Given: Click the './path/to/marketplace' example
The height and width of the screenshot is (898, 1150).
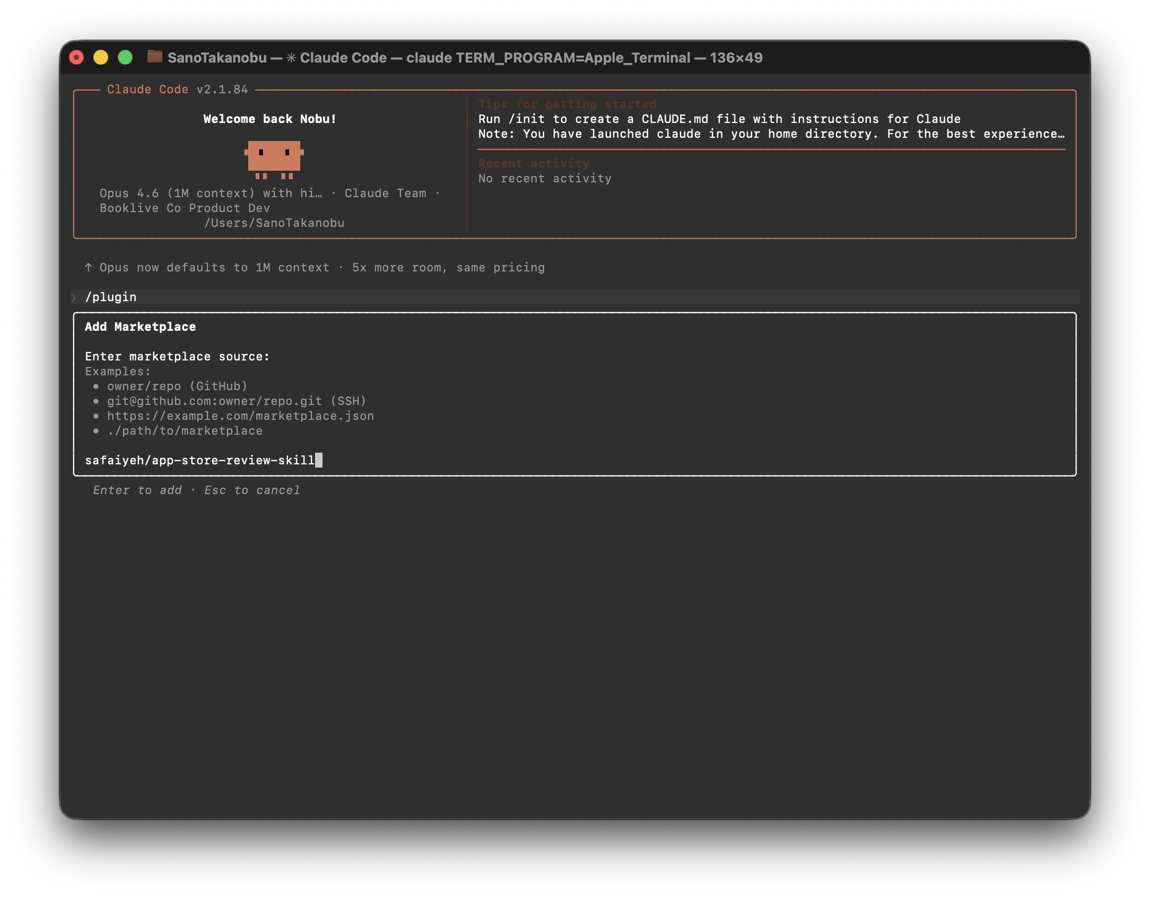Looking at the screenshot, I should pos(185,430).
